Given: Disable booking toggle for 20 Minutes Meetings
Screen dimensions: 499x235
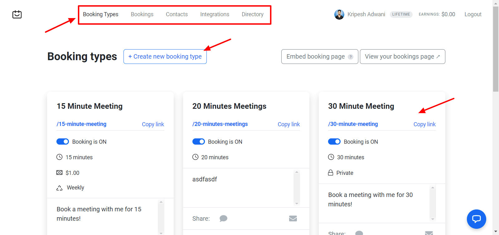Looking at the screenshot, I should point(199,141).
